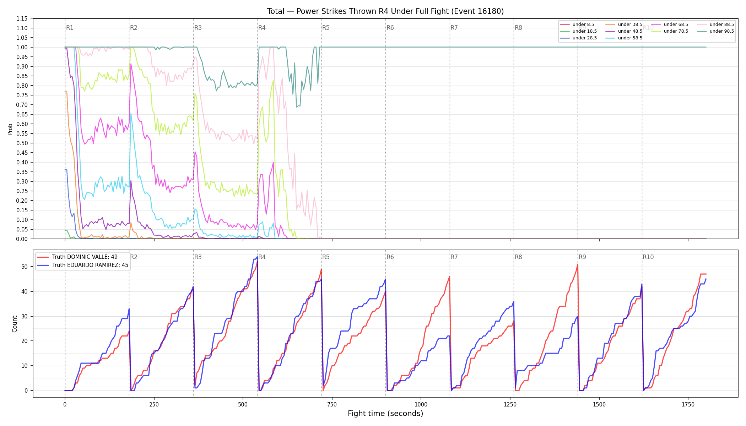The width and height of the screenshot is (746, 426).
Task: Click the R2 round label in count chart
Action: point(134,257)
